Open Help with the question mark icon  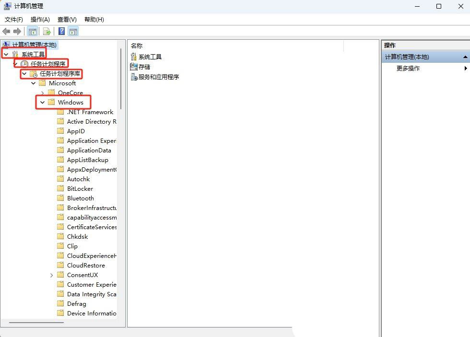[x=62, y=32]
